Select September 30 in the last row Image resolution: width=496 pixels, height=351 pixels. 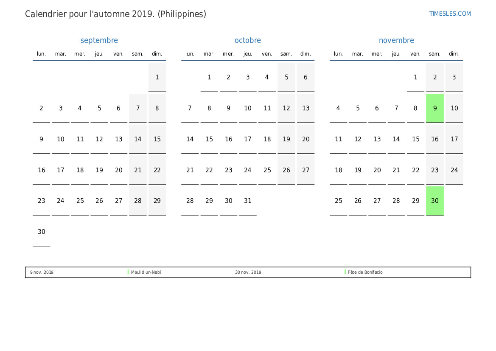tap(41, 232)
